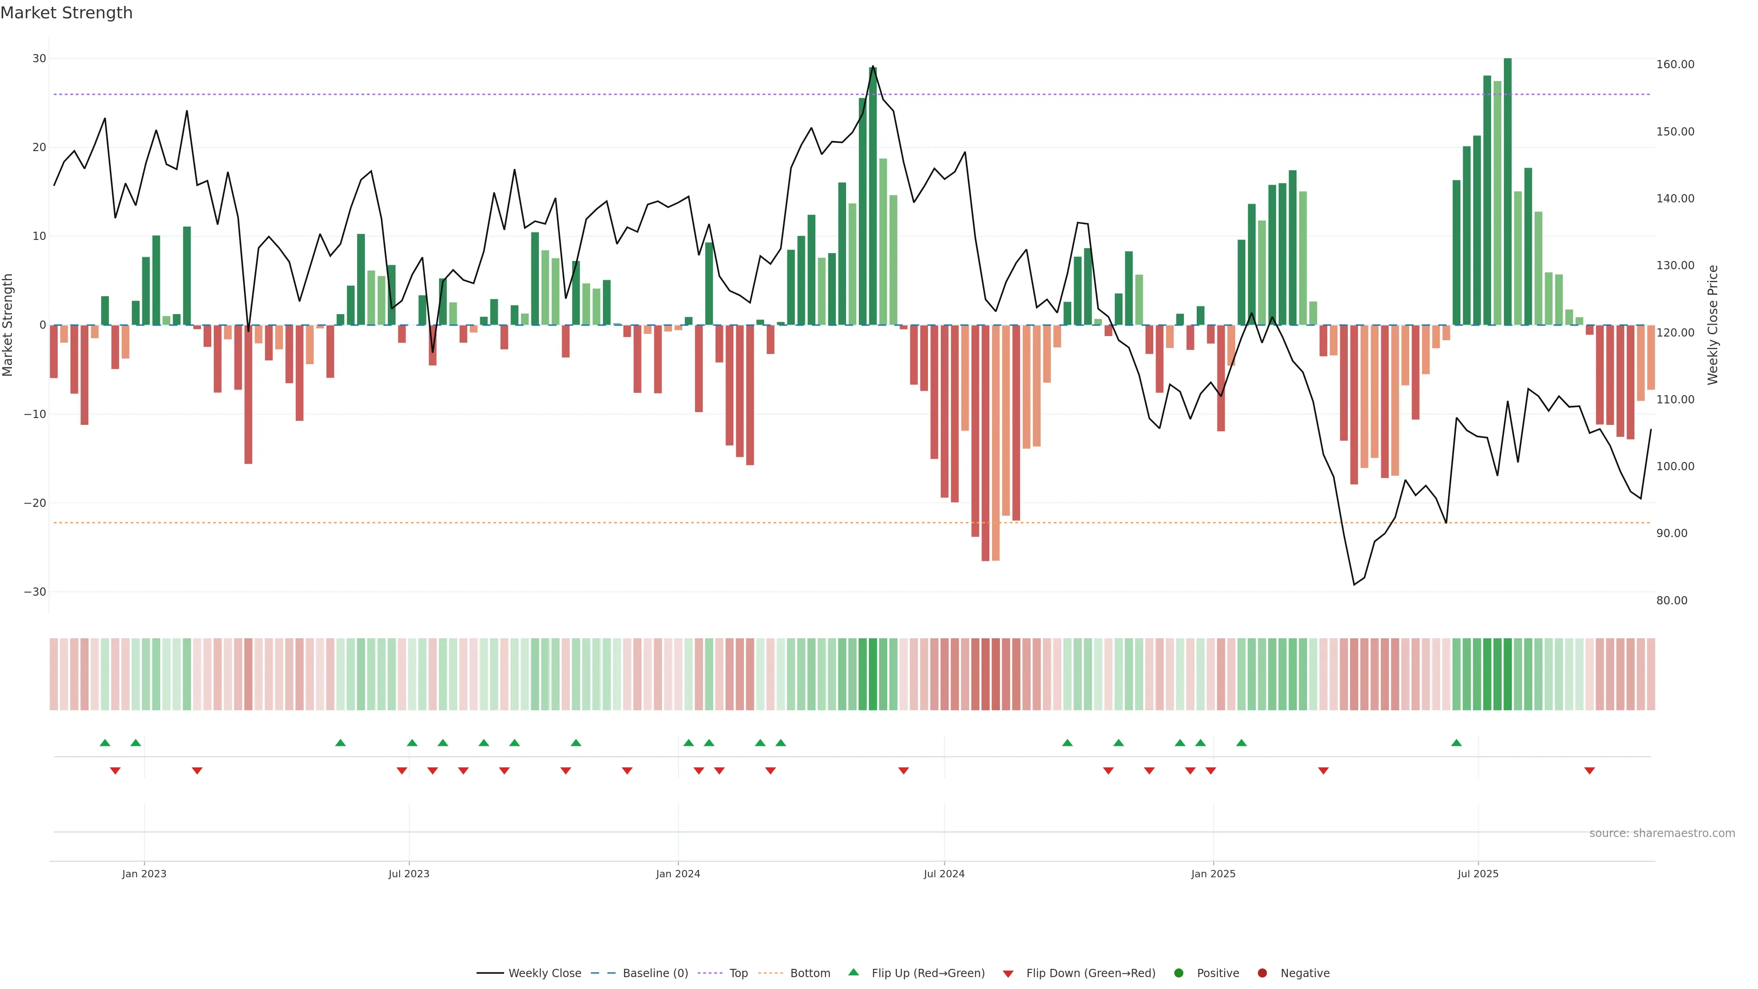Click the Positive green circle legend icon

1178,973
